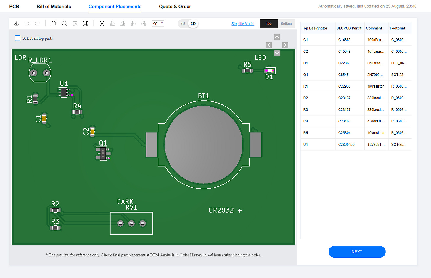Image resolution: width=431 pixels, height=278 pixels.
Task: Switch the preview to 3D mode
Action: (193, 24)
